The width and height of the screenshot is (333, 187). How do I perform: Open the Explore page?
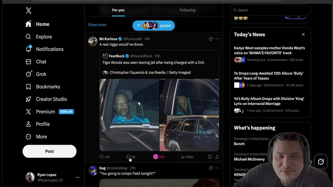[x=39, y=37]
